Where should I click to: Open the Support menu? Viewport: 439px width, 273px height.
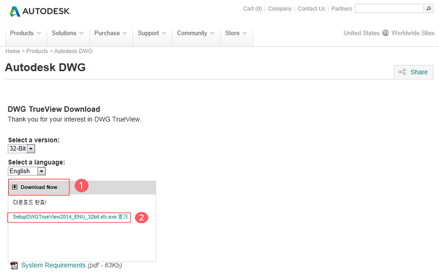point(152,33)
